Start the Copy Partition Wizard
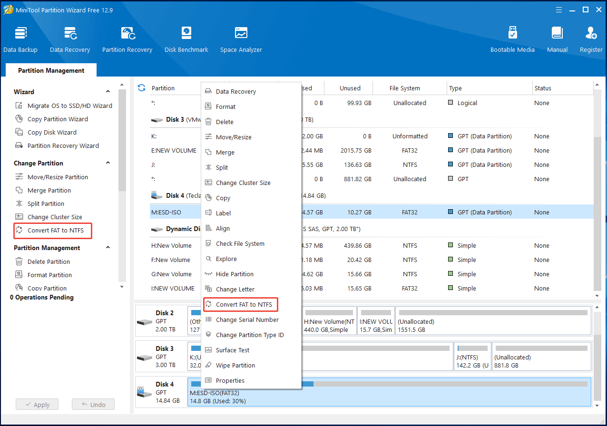The height and width of the screenshot is (426, 607). pyautogui.click(x=52, y=119)
